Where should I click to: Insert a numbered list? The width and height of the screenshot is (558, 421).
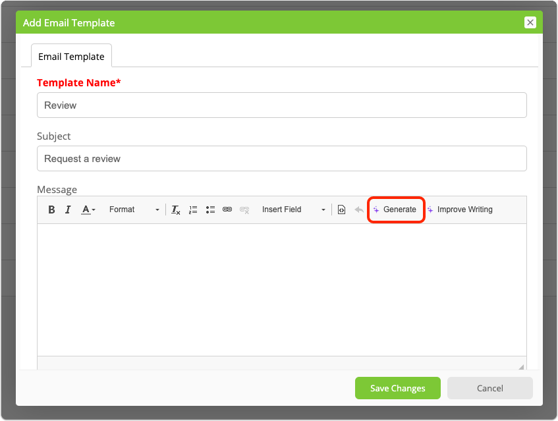pyautogui.click(x=192, y=209)
